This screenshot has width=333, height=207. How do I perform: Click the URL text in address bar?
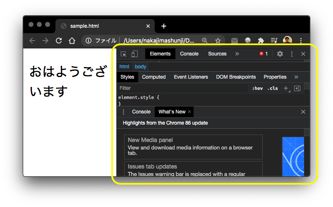tap(159, 41)
